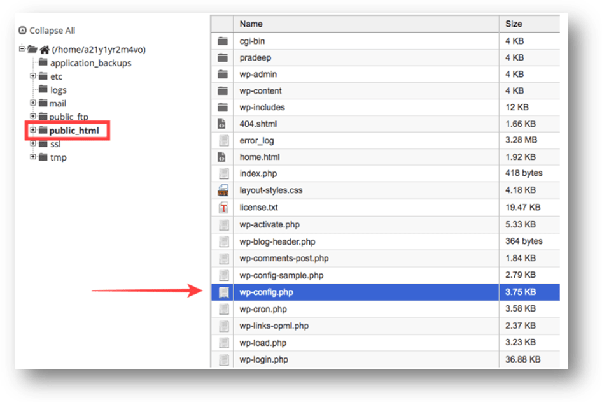Click the circle icon beside Collapse All
Screen dimensions: 602x402
pos(23,30)
